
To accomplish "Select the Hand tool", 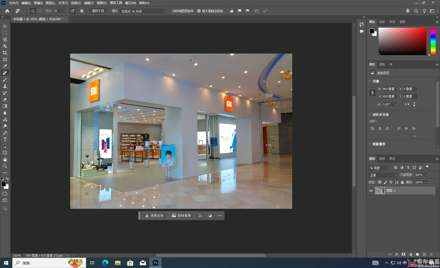I will pos(5,159).
